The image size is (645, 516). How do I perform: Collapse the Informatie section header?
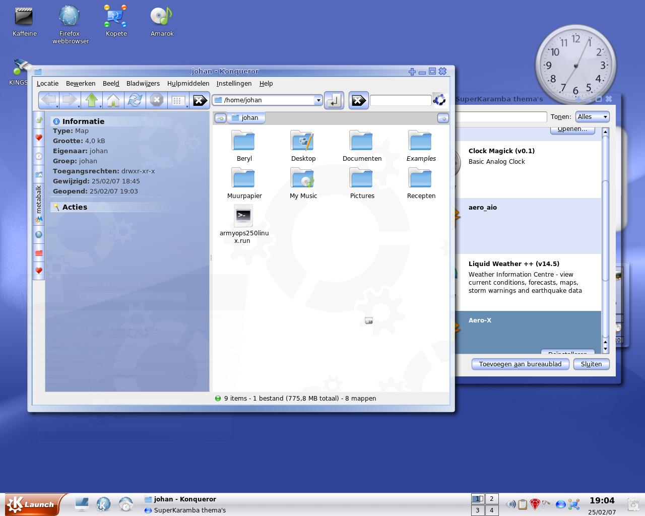[111, 121]
